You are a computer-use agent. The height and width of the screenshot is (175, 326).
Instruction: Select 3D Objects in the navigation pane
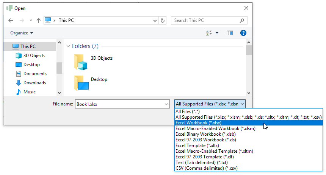[x=30, y=55]
